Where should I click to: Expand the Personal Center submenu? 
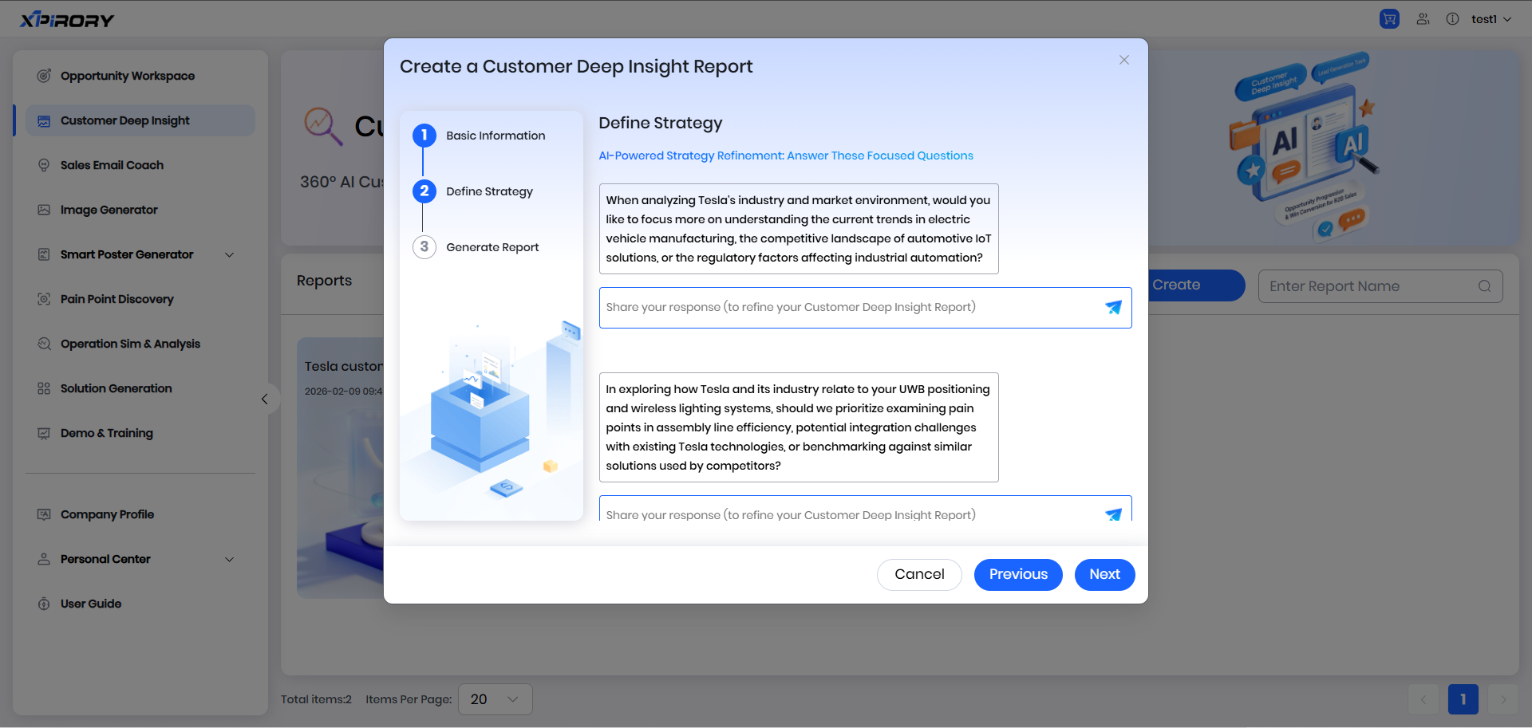click(x=230, y=560)
